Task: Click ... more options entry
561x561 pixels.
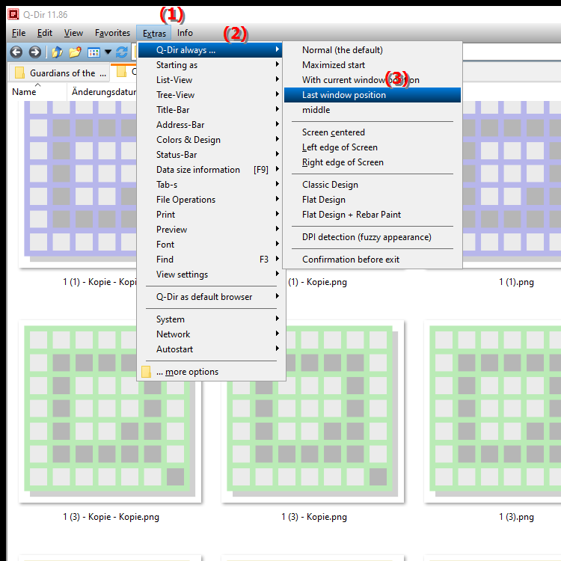Action: pos(210,372)
